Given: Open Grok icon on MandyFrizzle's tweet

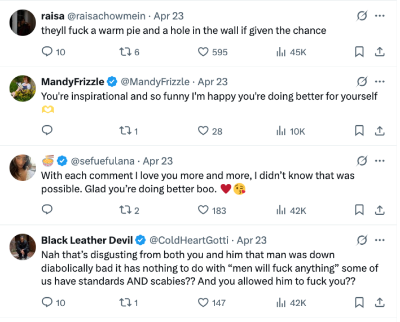Looking at the screenshot, I should click(x=362, y=82).
